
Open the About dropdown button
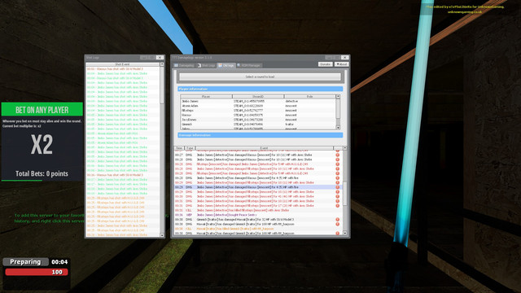(x=341, y=64)
